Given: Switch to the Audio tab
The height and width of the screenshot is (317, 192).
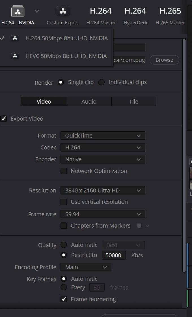Looking at the screenshot, I should 89,102.
